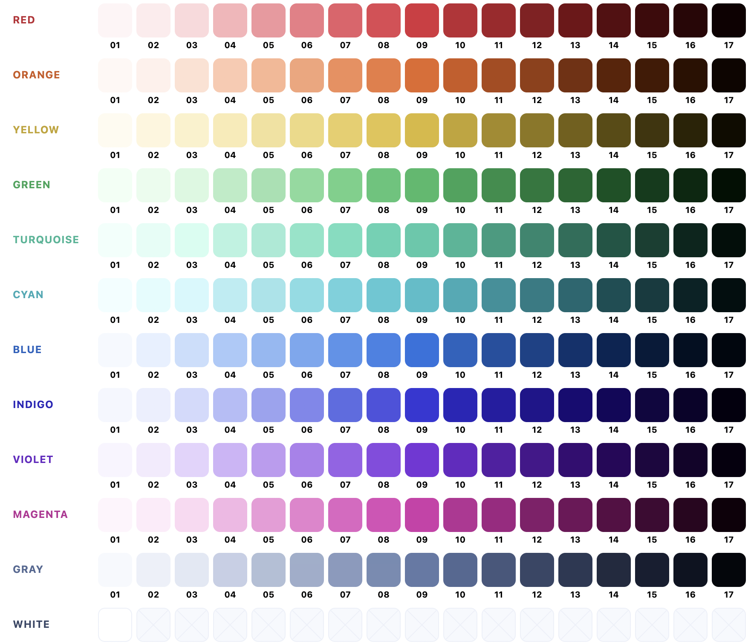This screenshot has height=644, width=751.
Task: Pick Turquoise swatch 01
Action: 115,240
